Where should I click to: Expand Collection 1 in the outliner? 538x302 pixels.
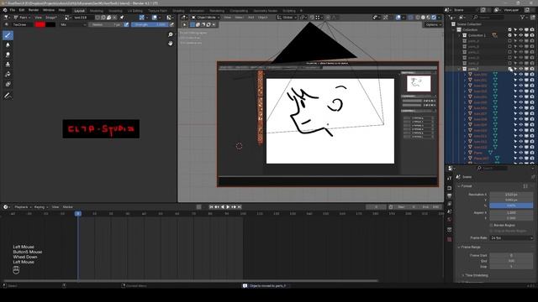point(460,35)
